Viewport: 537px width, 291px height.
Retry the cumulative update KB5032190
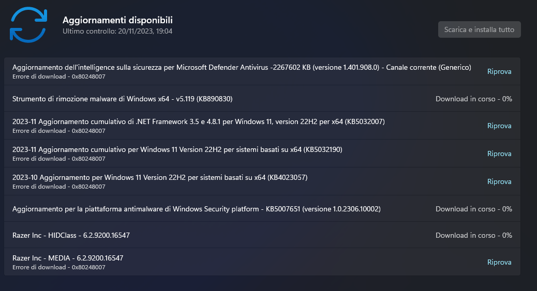tap(499, 154)
